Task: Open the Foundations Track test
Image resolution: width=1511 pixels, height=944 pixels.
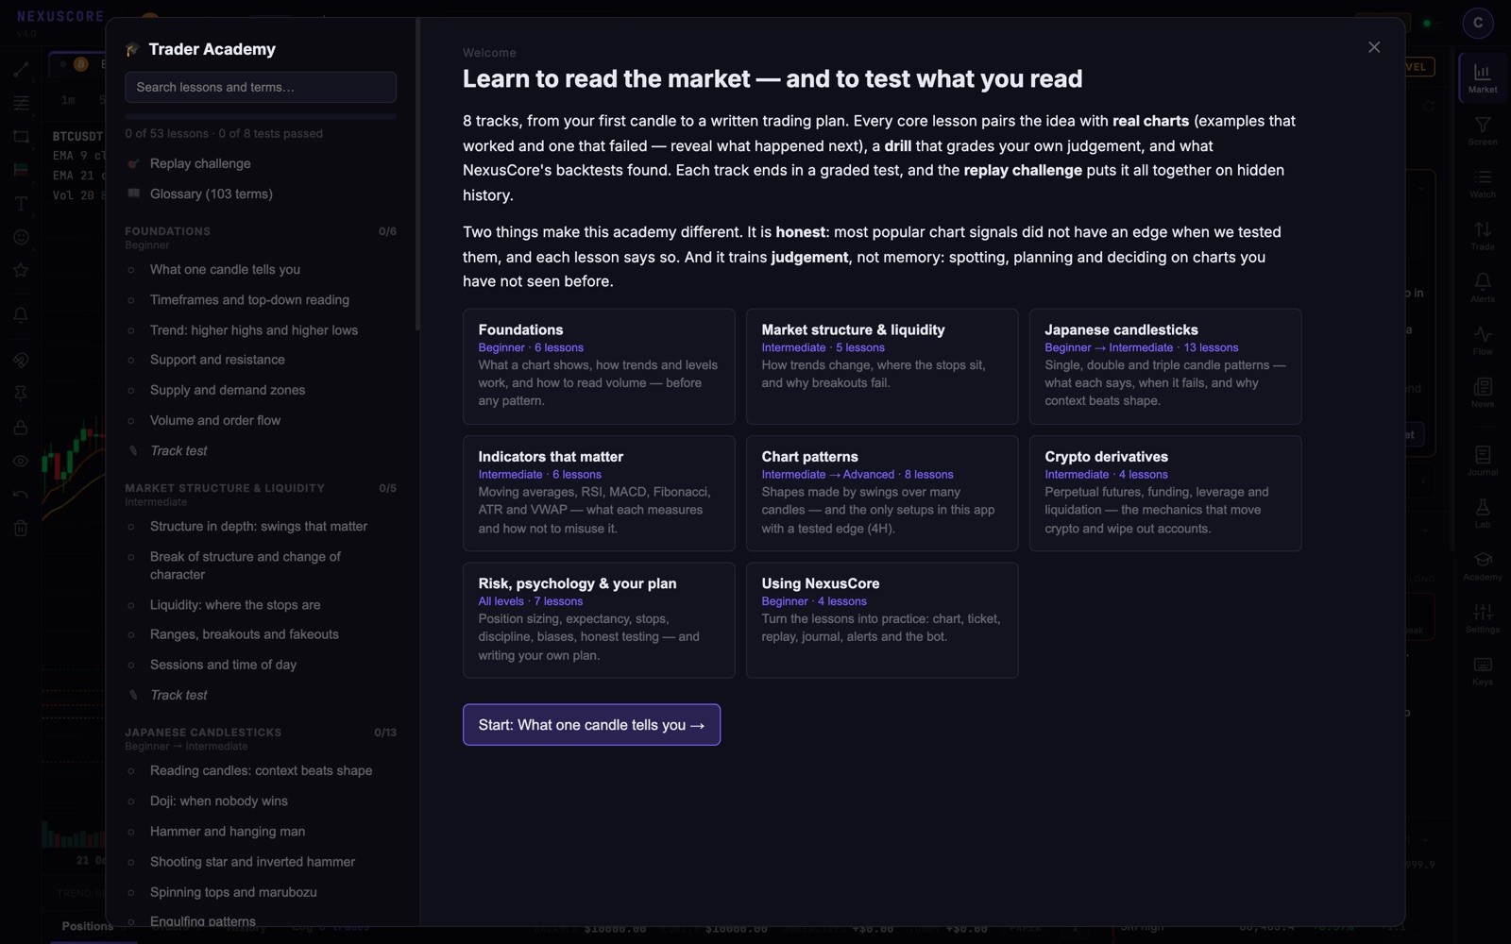Action: [x=261, y=450]
